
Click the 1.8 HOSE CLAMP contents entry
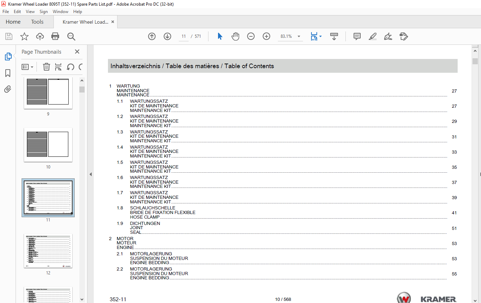pyautogui.click(x=287, y=213)
